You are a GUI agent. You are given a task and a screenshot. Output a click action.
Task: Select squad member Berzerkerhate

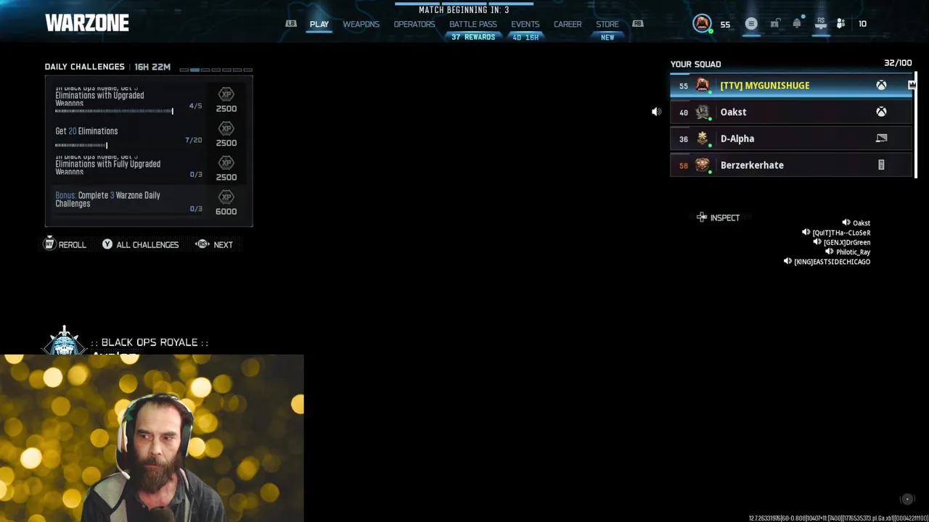click(791, 165)
